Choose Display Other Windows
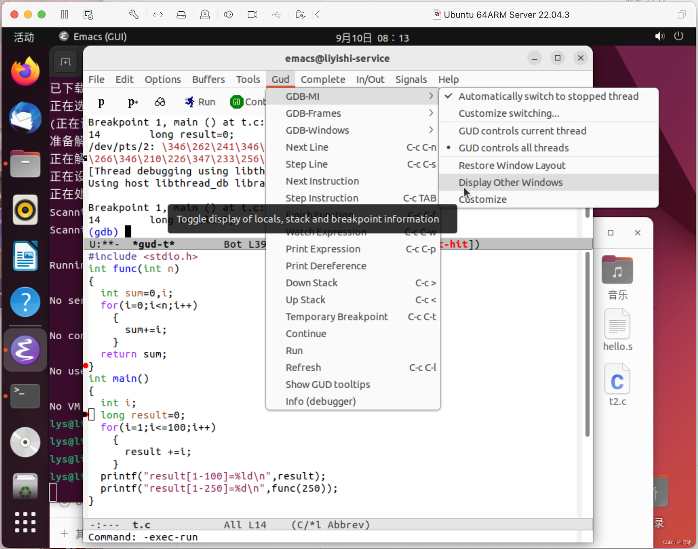The width and height of the screenshot is (698, 549). (548, 182)
